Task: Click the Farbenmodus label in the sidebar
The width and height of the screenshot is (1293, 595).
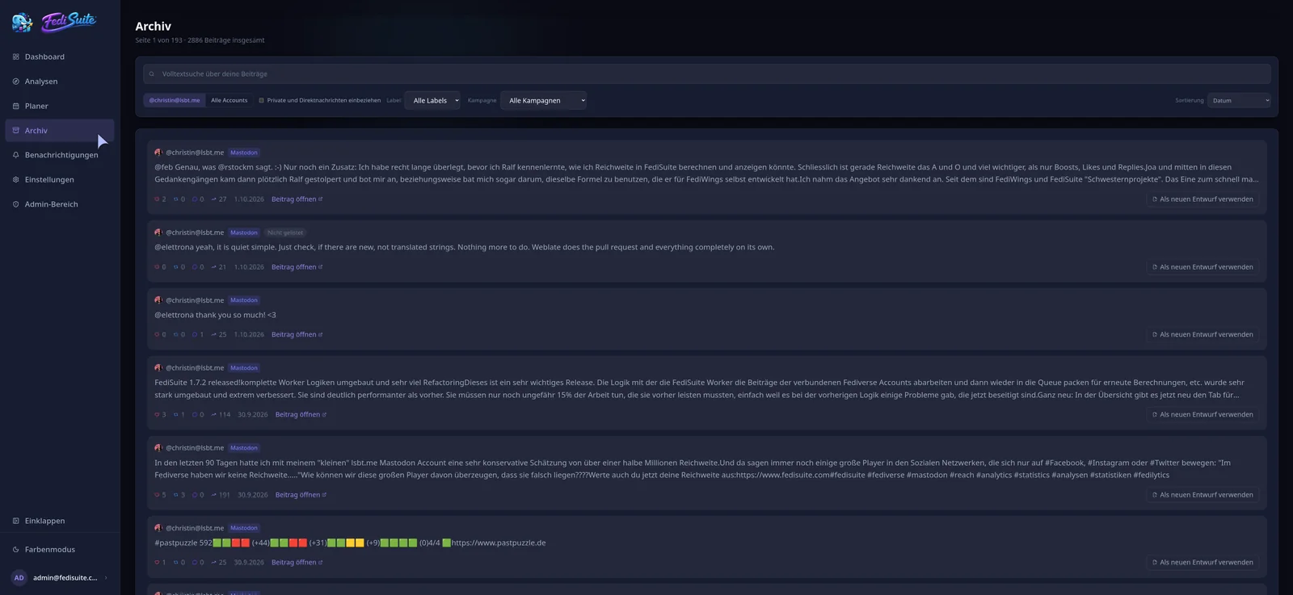Action: tap(50, 550)
